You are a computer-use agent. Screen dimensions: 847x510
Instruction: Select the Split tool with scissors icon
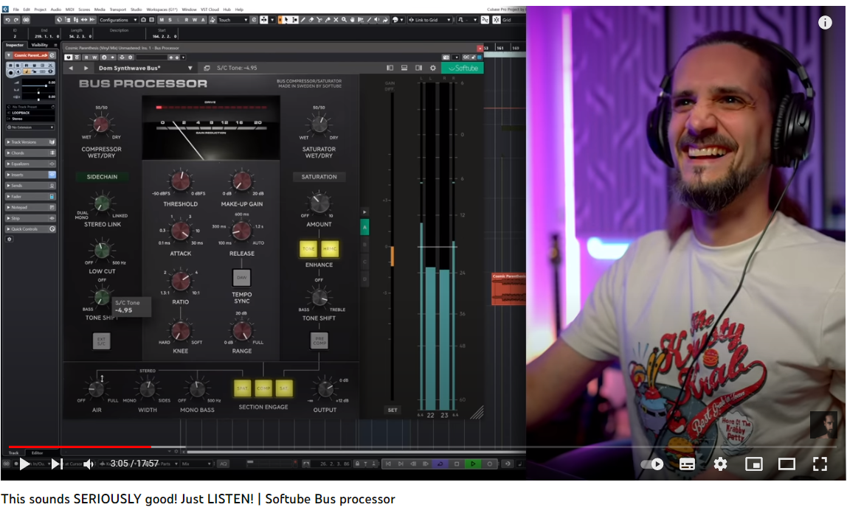[x=318, y=21]
